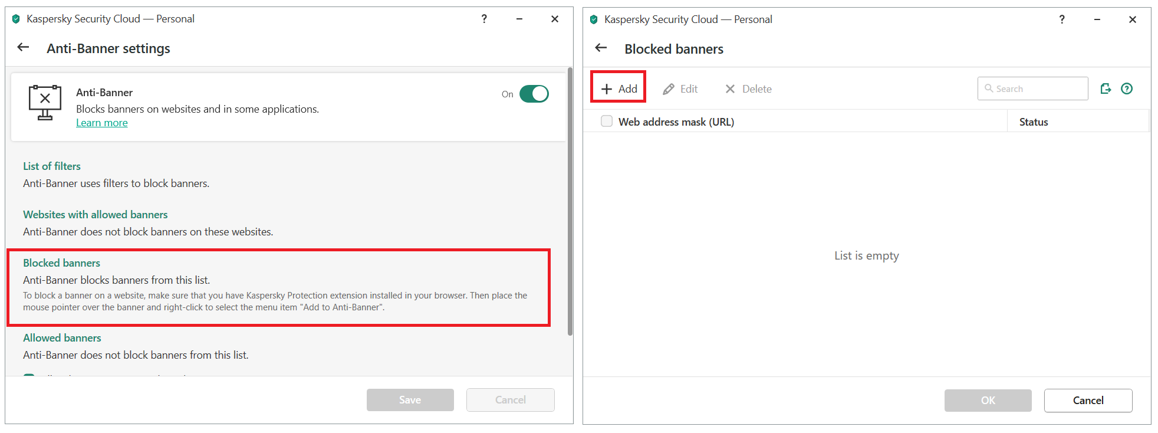Click the Kaspersky shield logo in Blocked banners
Viewport: 1158px width, 433px height.
594,19
